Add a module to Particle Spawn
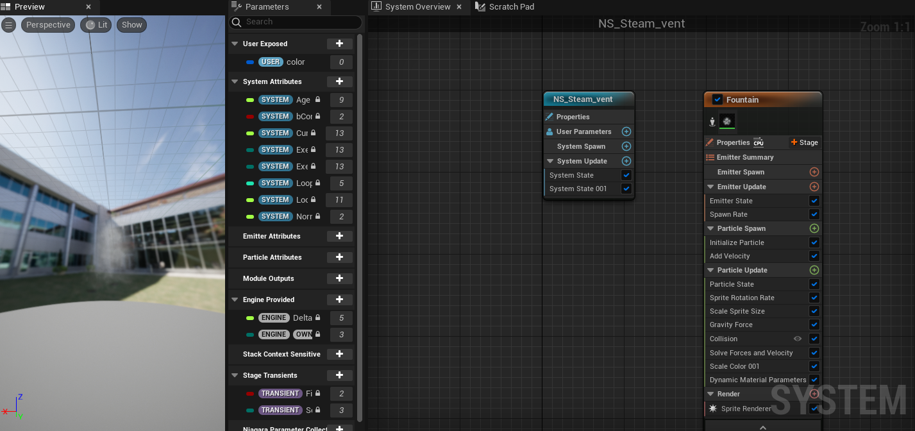The height and width of the screenshot is (431, 915). pos(814,228)
